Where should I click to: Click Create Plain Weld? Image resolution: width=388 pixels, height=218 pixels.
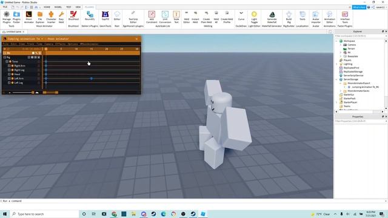(206, 18)
